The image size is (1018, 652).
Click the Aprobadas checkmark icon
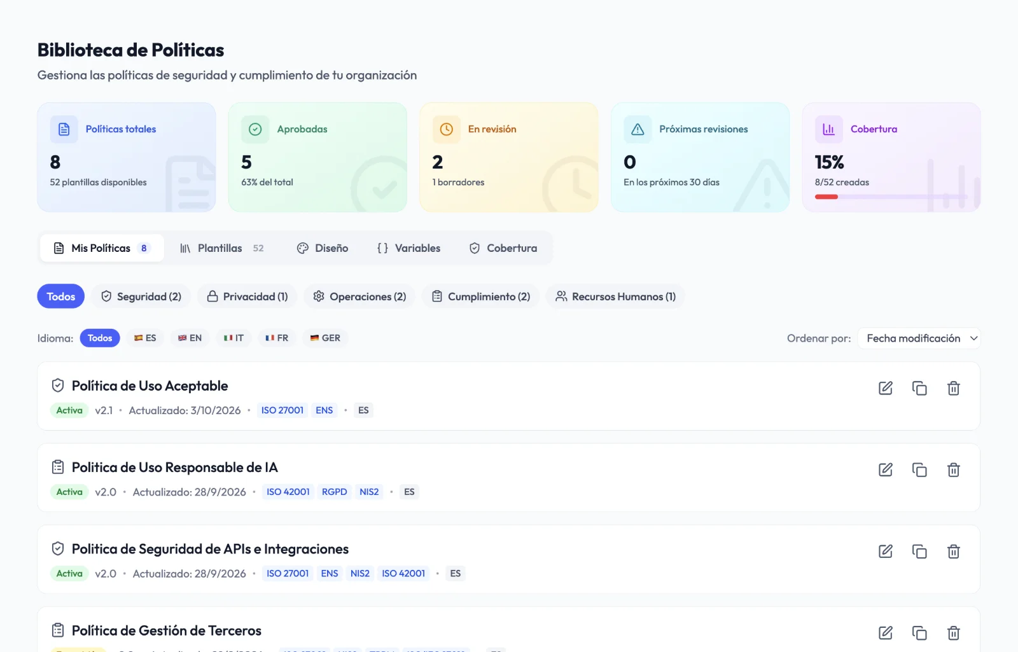255,129
